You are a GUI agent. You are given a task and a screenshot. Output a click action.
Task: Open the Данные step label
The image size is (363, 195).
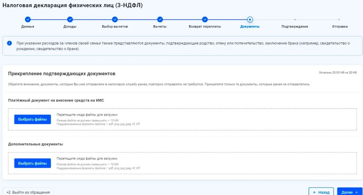point(28,26)
